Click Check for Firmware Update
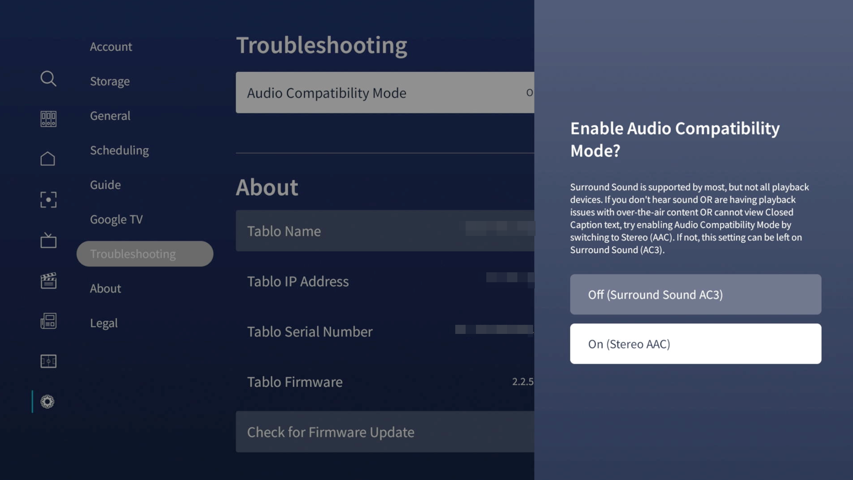This screenshot has width=853, height=480. point(384,432)
